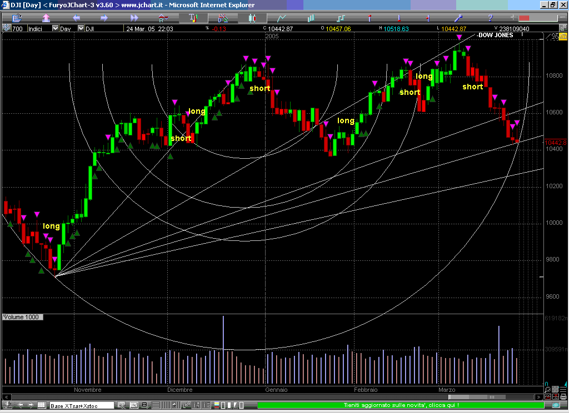Click the green 'Tieniti aggiornato sulle novita' banner

coord(400,406)
